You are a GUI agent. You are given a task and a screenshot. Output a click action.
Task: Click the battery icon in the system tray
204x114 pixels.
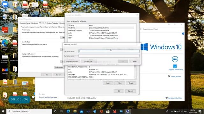coord(175,111)
